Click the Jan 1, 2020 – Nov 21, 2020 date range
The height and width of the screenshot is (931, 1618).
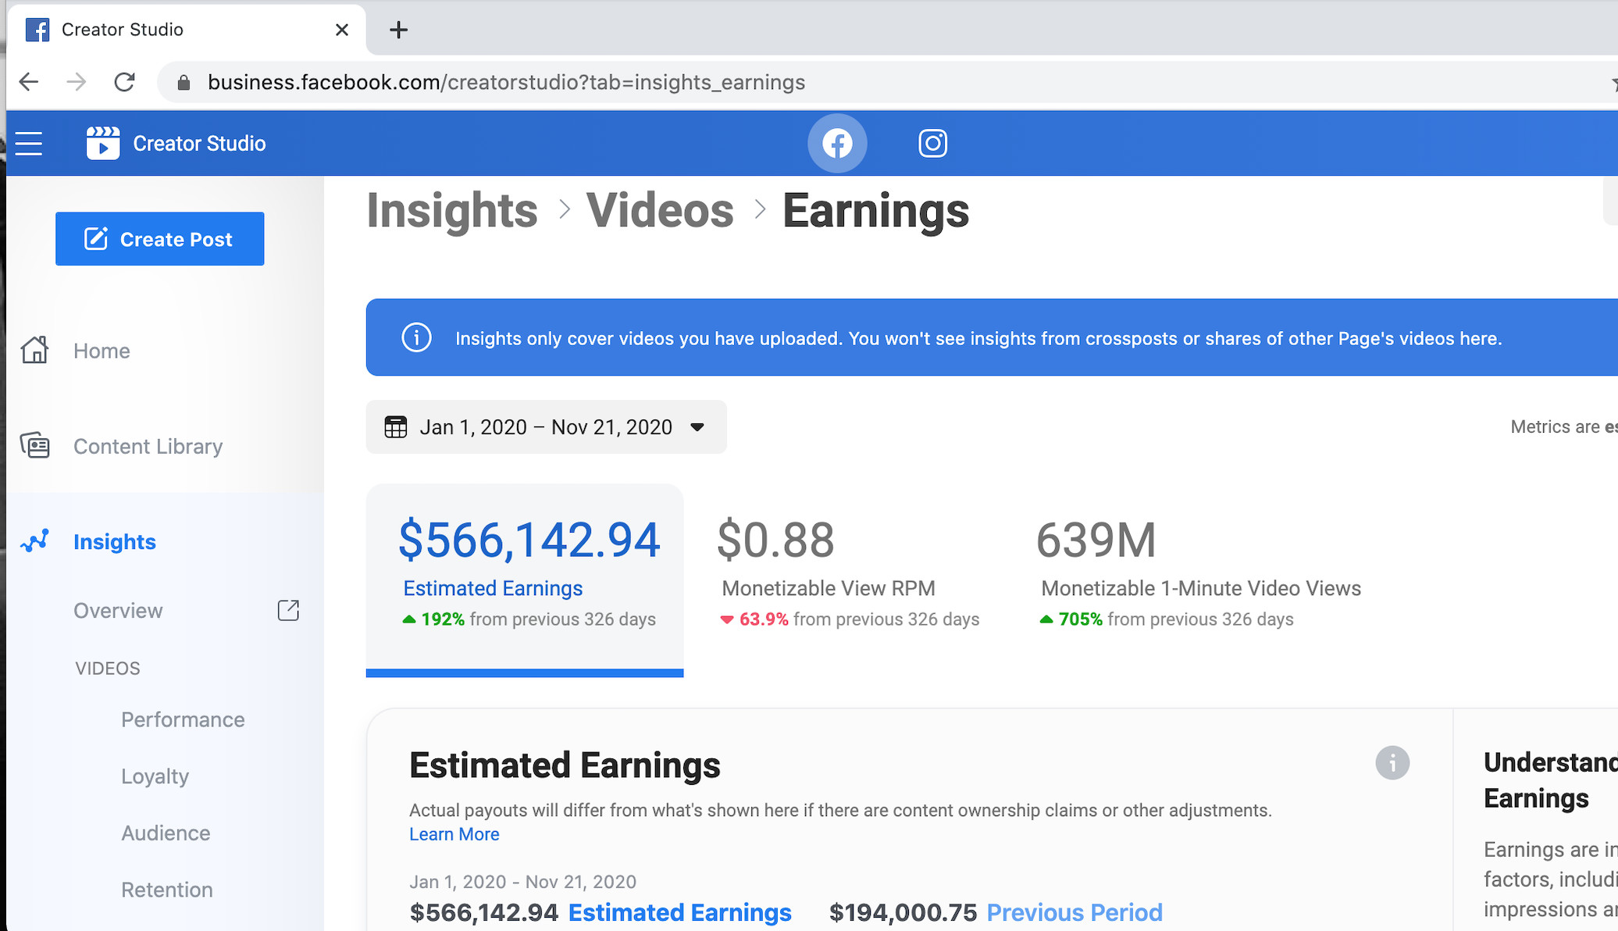(546, 427)
